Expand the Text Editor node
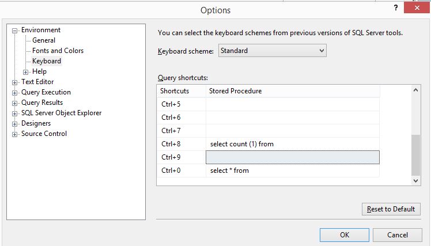The width and height of the screenshot is (431, 246). [x=14, y=82]
